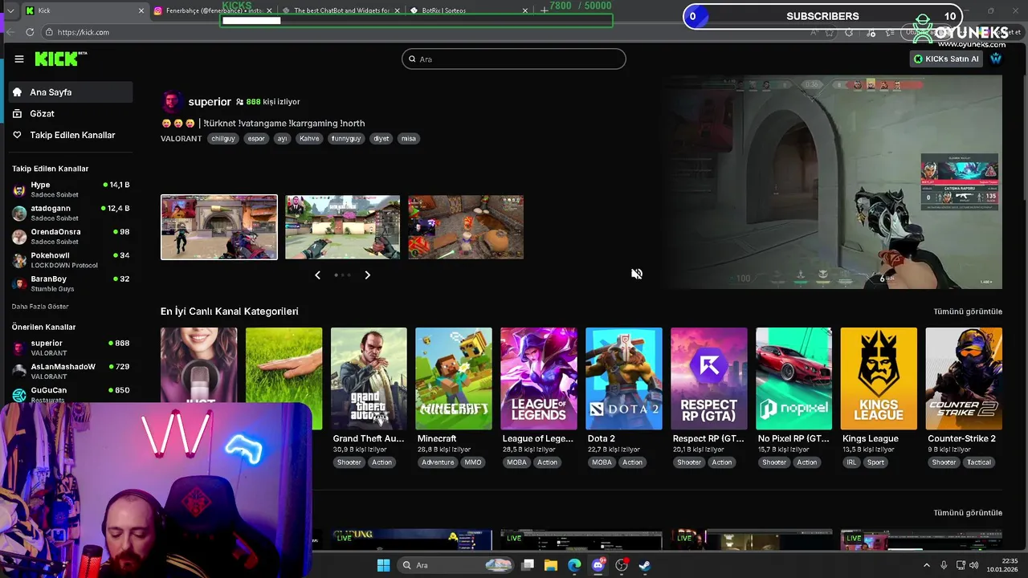1028x578 pixels.
Task: Click the Adventure tag under Minecraft
Action: click(438, 462)
